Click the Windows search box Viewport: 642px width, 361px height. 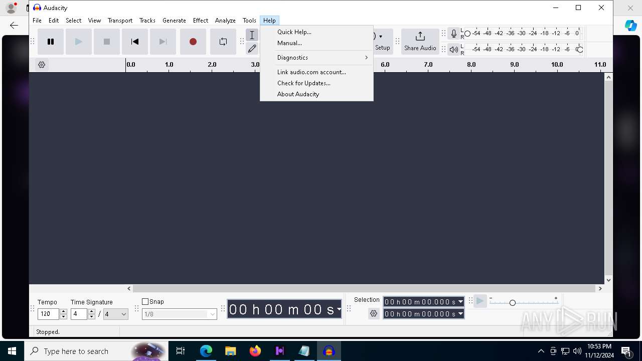pos(96,351)
